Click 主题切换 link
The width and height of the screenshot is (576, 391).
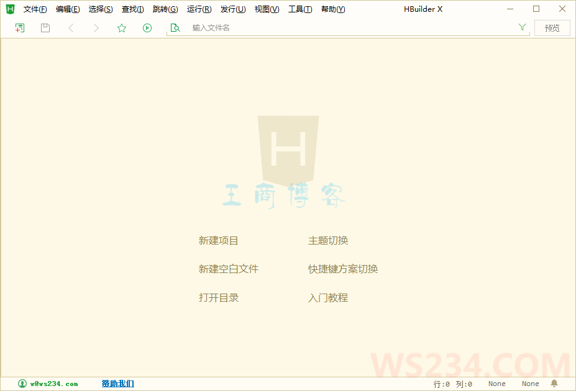click(328, 241)
